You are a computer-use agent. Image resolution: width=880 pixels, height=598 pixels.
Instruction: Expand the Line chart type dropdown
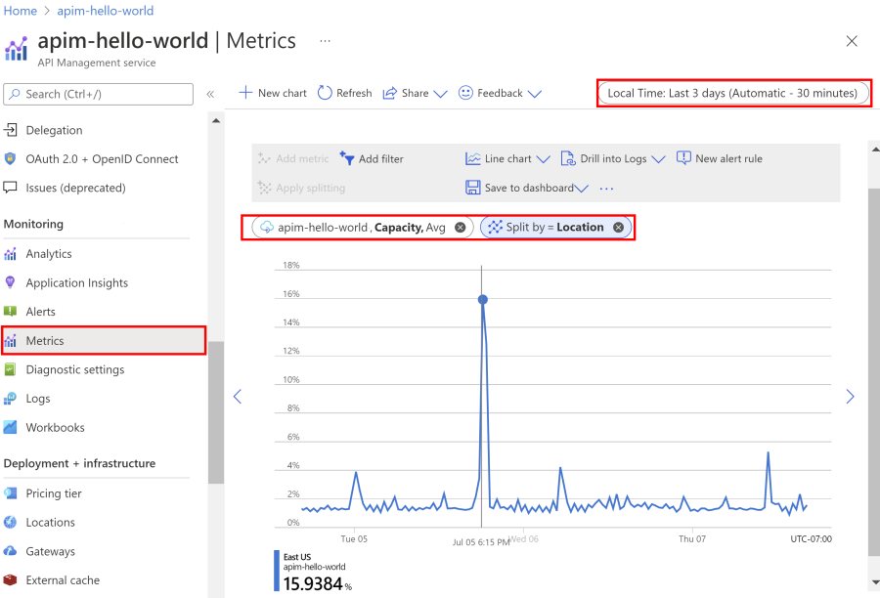click(x=543, y=159)
